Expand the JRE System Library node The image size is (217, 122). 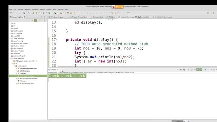click(12, 61)
